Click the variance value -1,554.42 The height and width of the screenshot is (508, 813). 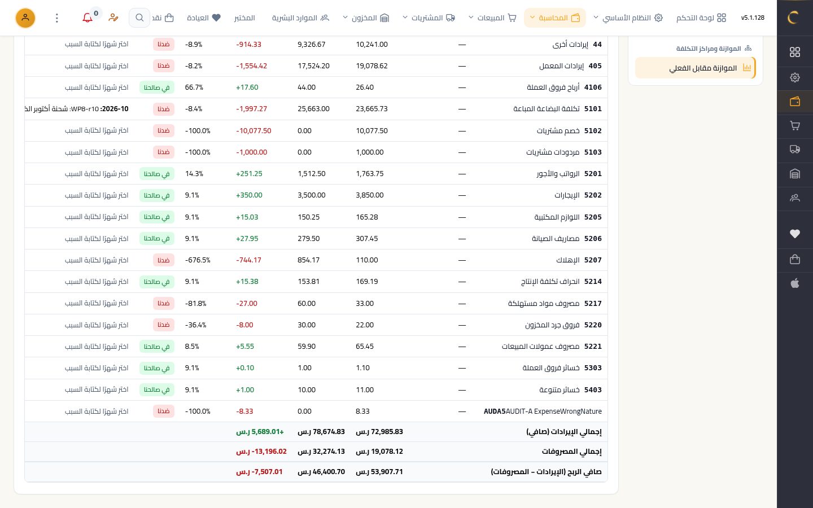pos(252,66)
